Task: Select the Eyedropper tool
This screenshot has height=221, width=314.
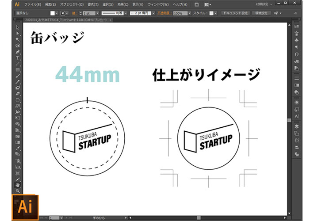Action: coord(18,149)
